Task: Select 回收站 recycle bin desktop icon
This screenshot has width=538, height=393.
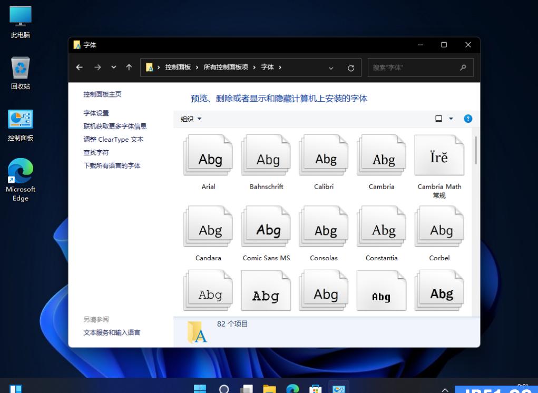Action: (21, 73)
